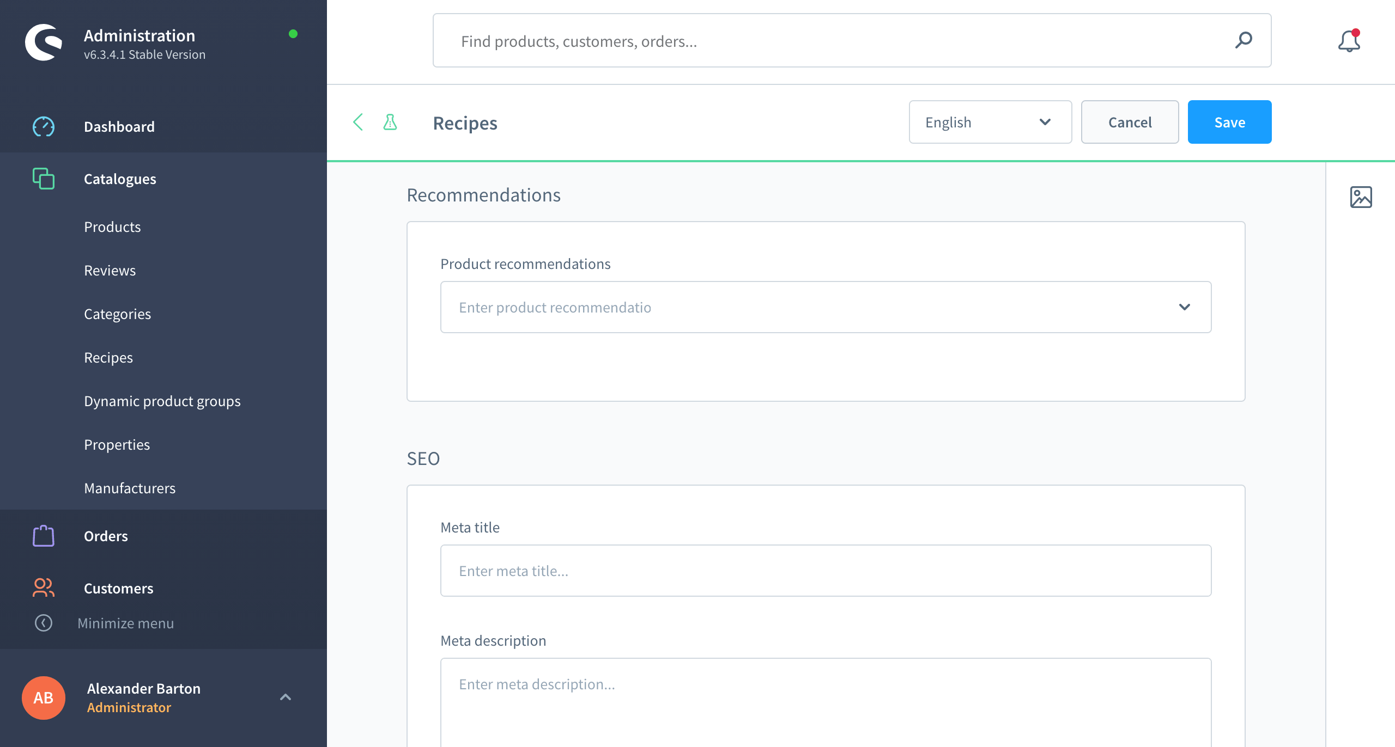Expand Alexander Barton user menu chevron
Viewport: 1395px width, 747px height.
tap(286, 697)
